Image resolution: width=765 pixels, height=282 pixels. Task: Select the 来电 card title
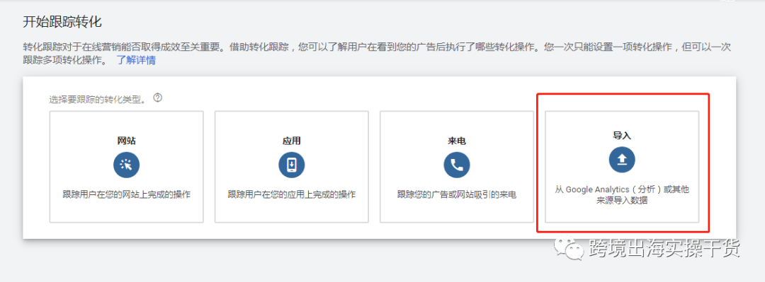tap(457, 141)
